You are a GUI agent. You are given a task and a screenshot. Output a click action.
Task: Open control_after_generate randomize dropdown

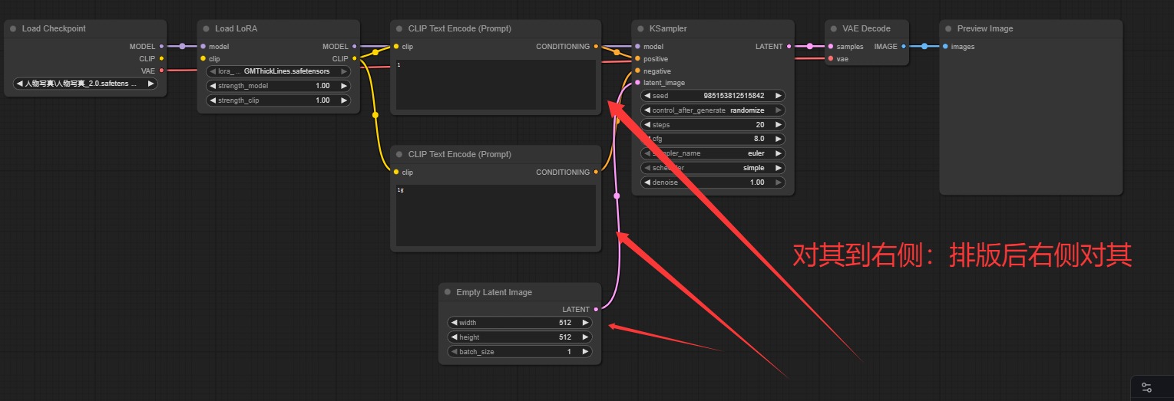[713, 110]
